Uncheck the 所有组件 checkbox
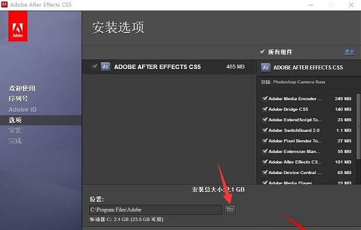 [262, 52]
